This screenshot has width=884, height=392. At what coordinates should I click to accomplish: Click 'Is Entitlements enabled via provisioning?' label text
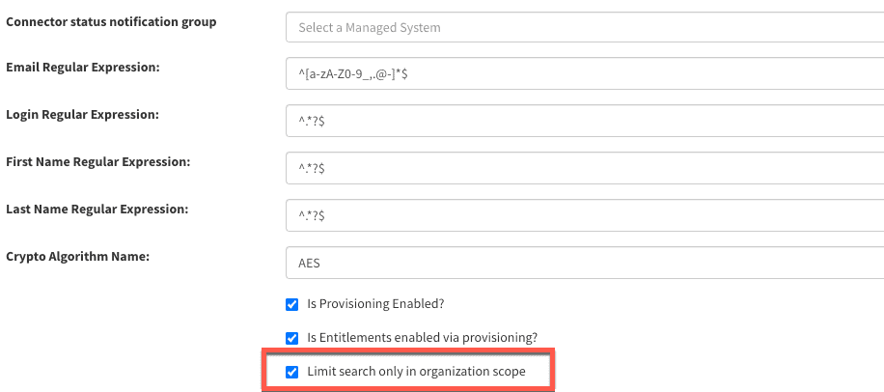pos(423,338)
